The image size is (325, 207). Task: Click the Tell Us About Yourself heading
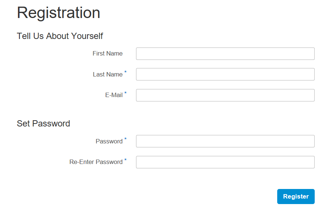(60, 36)
